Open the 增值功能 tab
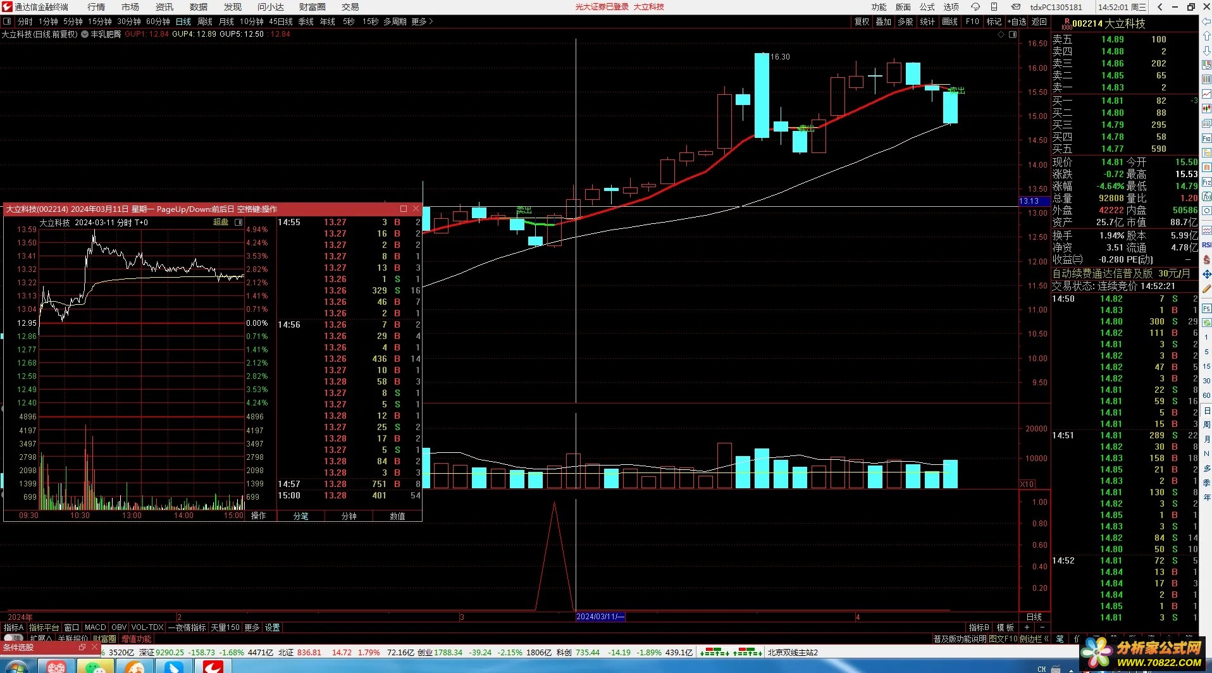 point(136,639)
